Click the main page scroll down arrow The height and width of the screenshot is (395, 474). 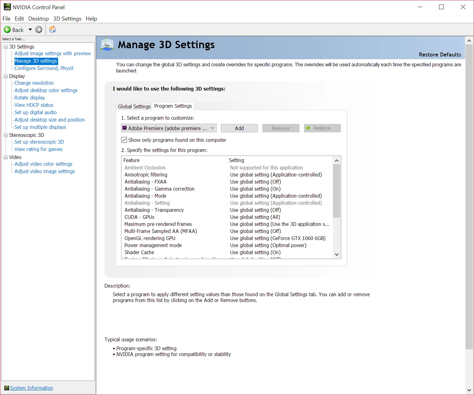tap(469, 390)
